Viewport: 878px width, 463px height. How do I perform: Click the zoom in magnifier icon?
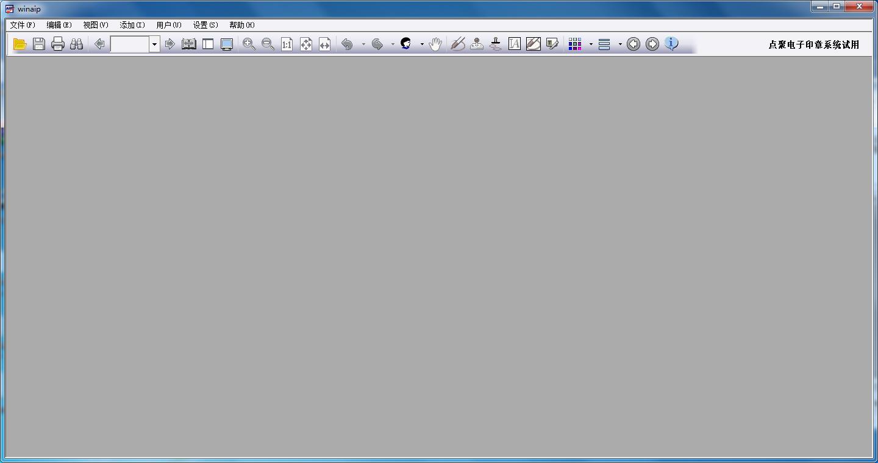[249, 44]
